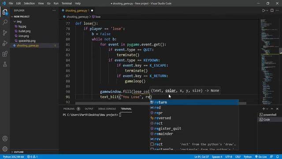282x159 pixels.
Task: Start Go Live server
Action: coord(261,157)
